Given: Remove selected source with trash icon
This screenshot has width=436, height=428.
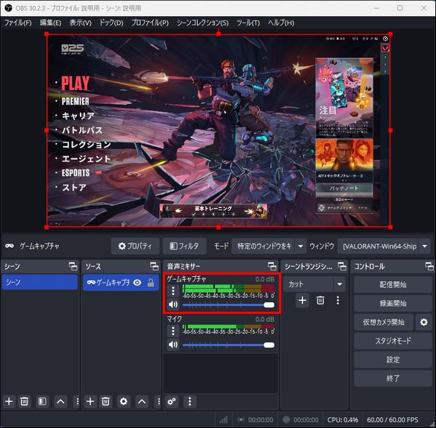Looking at the screenshot, I should click(105, 401).
